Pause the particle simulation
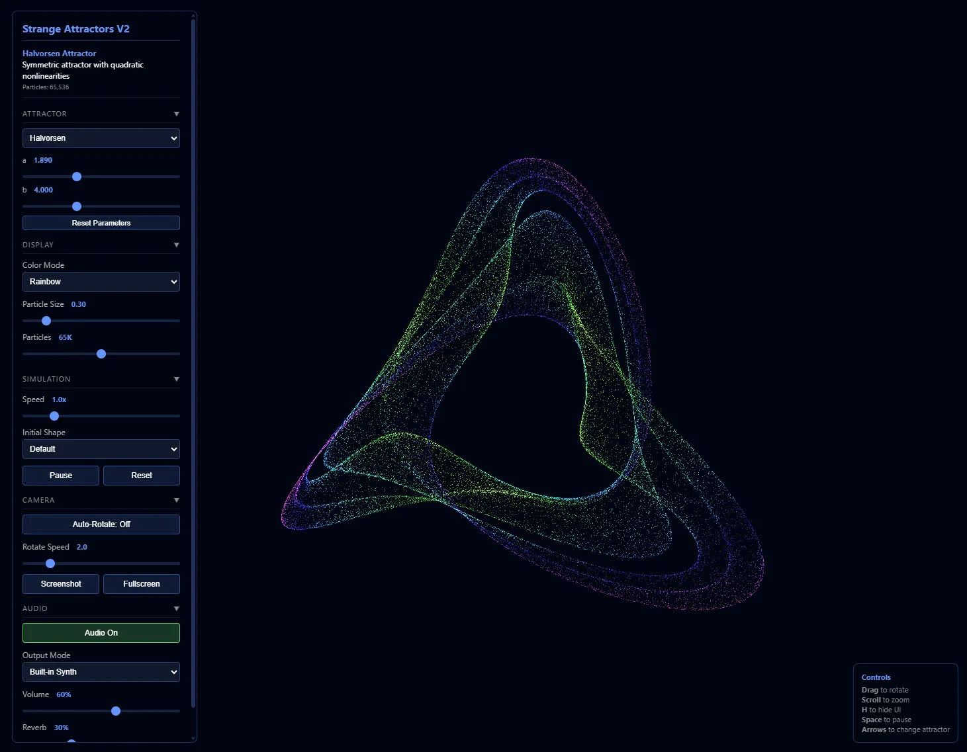The image size is (967, 752). pyautogui.click(x=60, y=475)
